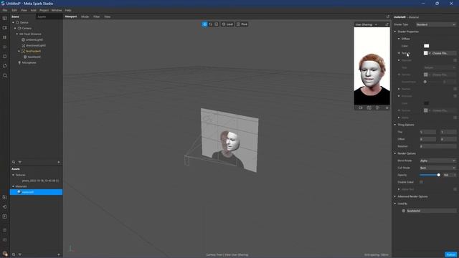This screenshot has height=258, width=459.
Task: Open the Edit menu
Action: pos(14,10)
